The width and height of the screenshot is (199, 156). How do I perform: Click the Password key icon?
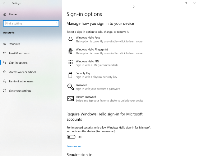(x=71, y=87)
